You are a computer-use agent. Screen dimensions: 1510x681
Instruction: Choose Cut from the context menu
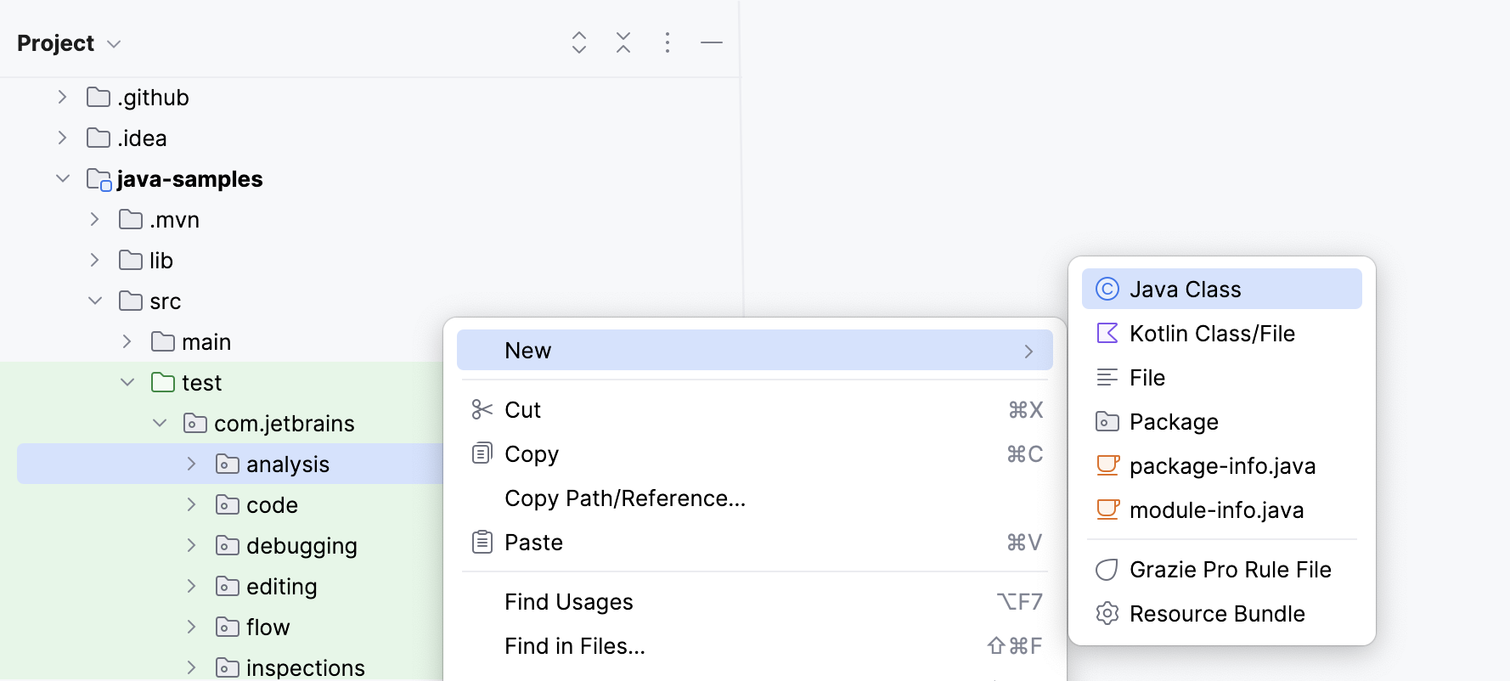pyautogui.click(x=522, y=410)
